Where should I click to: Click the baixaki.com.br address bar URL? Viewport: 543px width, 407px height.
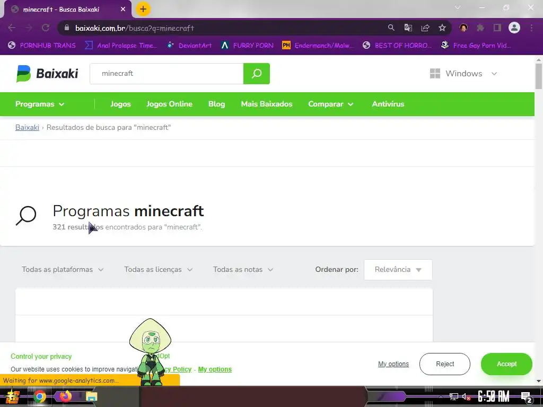(x=135, y=28)
